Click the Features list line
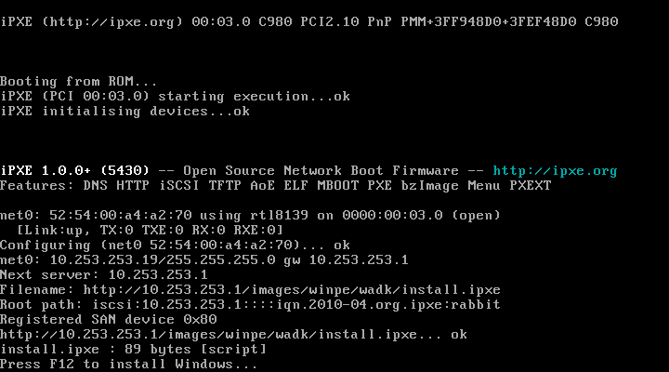Viewport: 669px width, 372px height. click(276, 186)
